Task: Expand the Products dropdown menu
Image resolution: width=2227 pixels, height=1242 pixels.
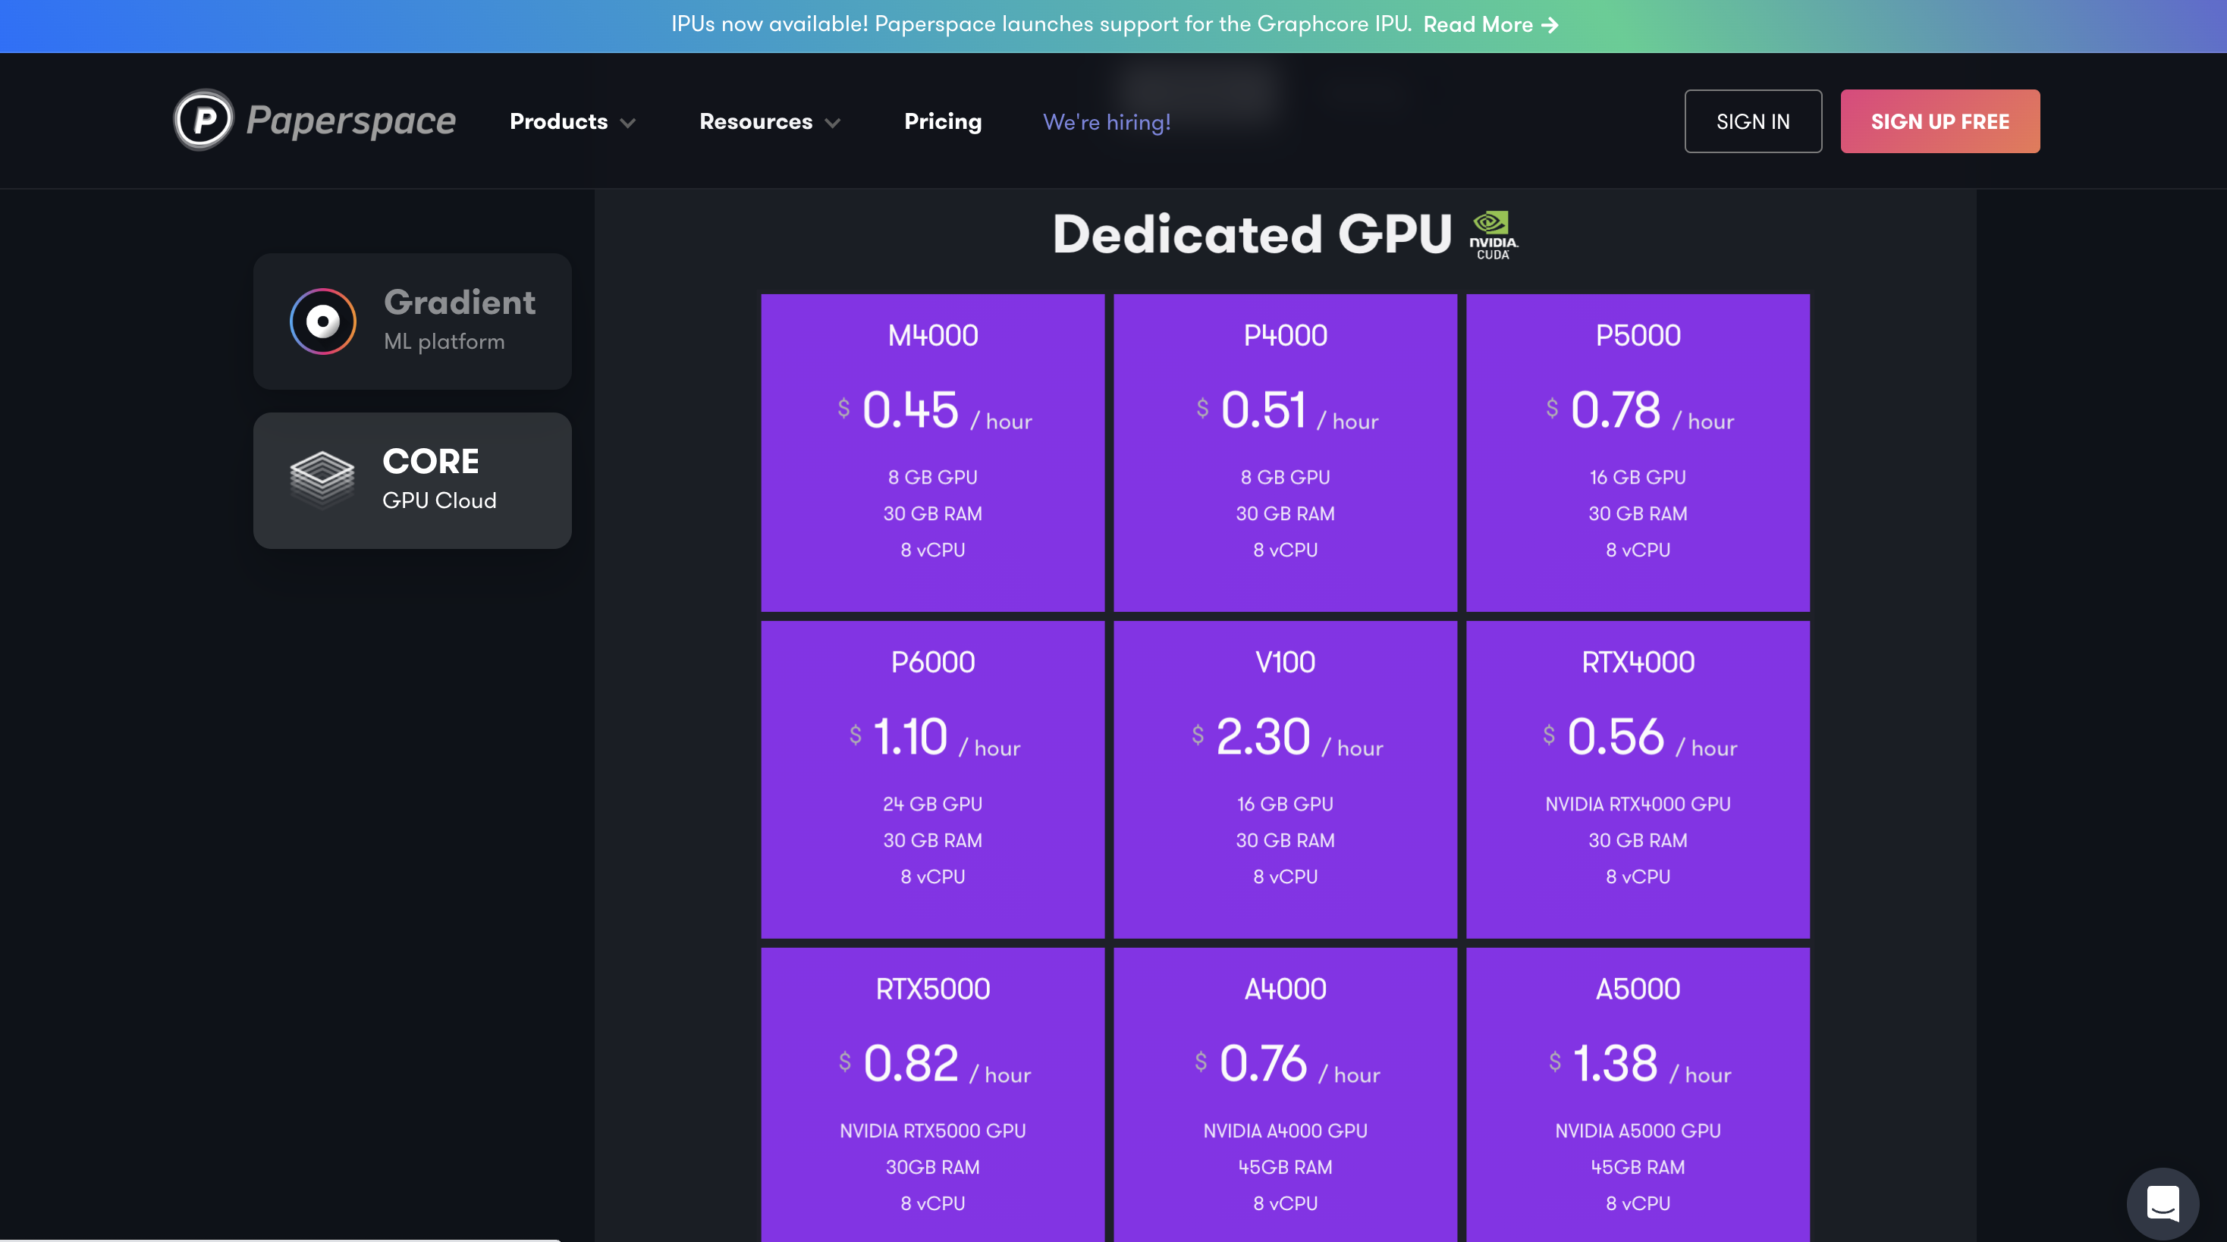Action: [x=573, y=121]
